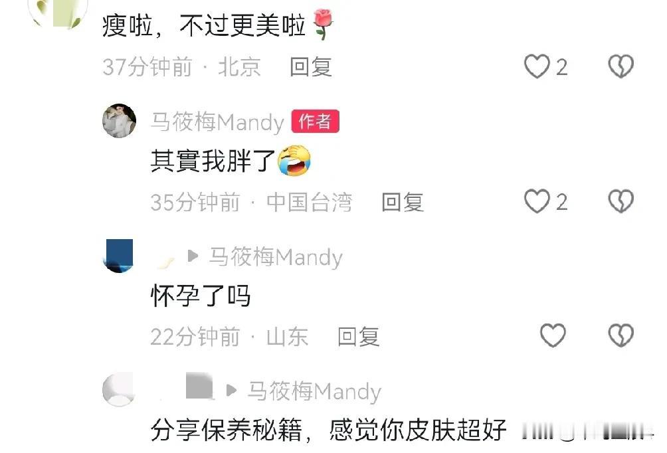The image size is (667, 453).
Task: Open 马筱梅Mandy mention above skincare comment
Action: coord(314,391)
